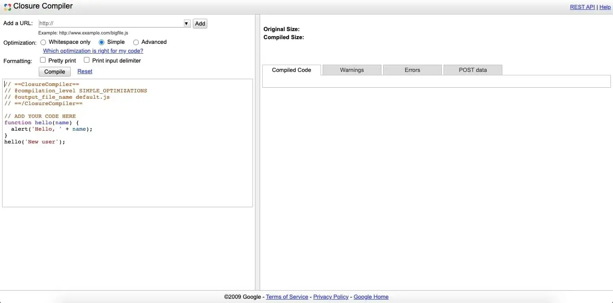613x303 pixels.
Task: Click the example URL hint text
Action: [83, 33]
